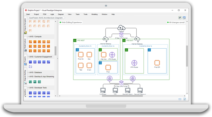Open the ITSM menu
The image size is (212, 117).
pos(45,14)
